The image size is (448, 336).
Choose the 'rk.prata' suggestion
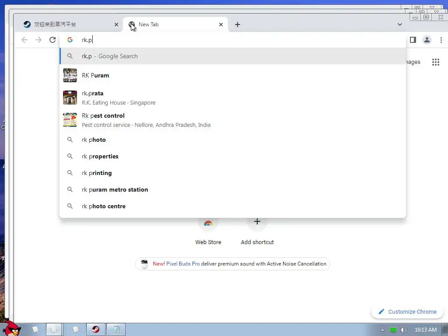click(233, 98)
